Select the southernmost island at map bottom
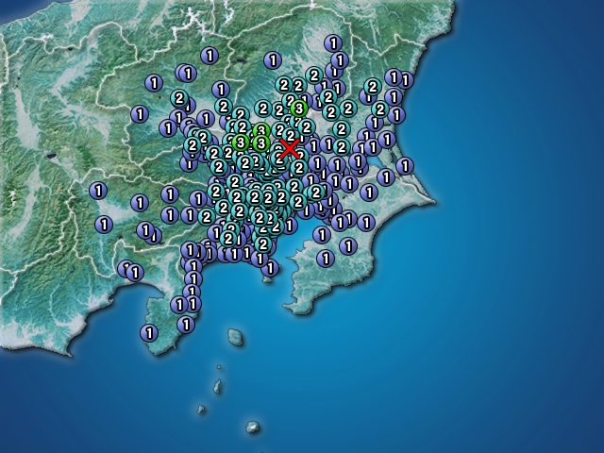Screen dimensions: 604x453 point(253,428)
